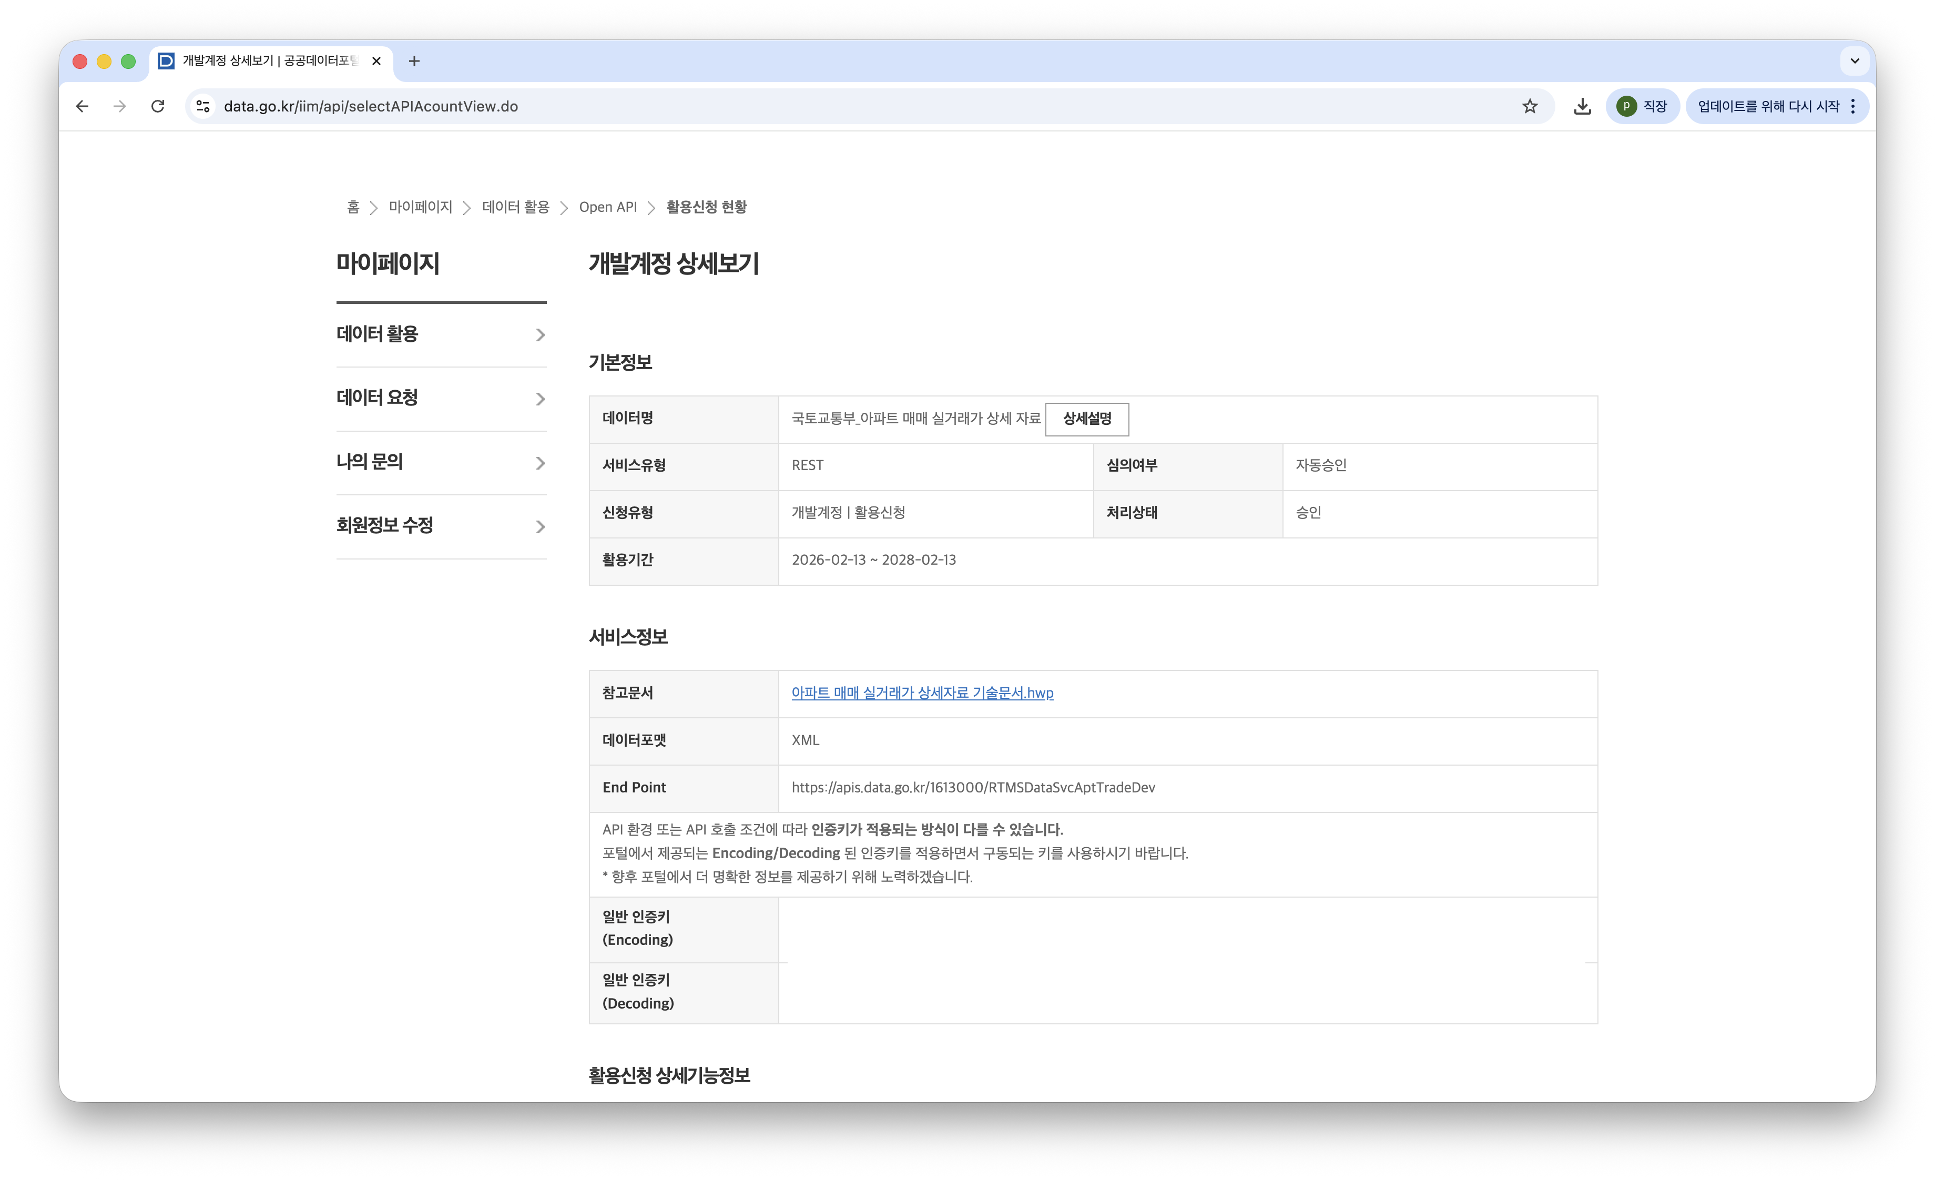The image size is (1935, 1180).
Task: Click the 상세설명 button
Action: (1087, 419)
